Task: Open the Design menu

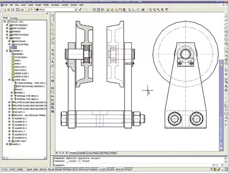Action: 38,5
